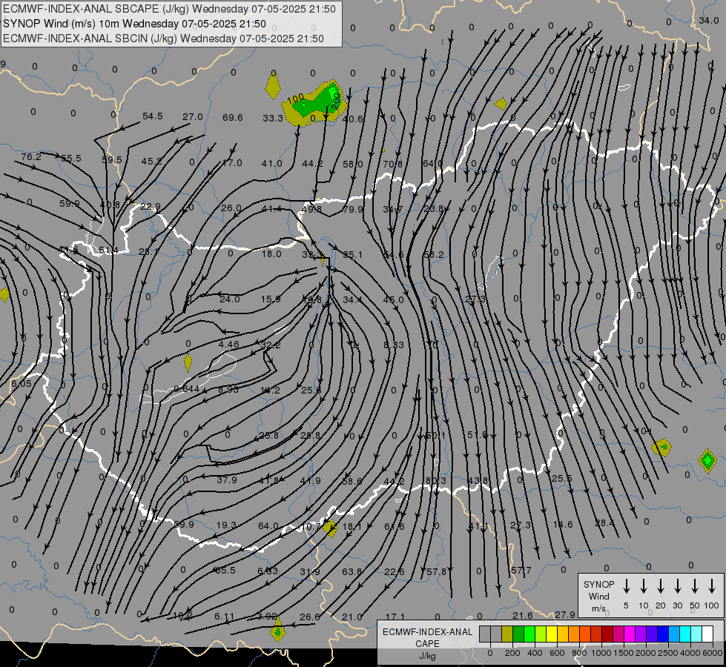Click the map value 19.3
726x667 pixels.
(x=226, y=525)
